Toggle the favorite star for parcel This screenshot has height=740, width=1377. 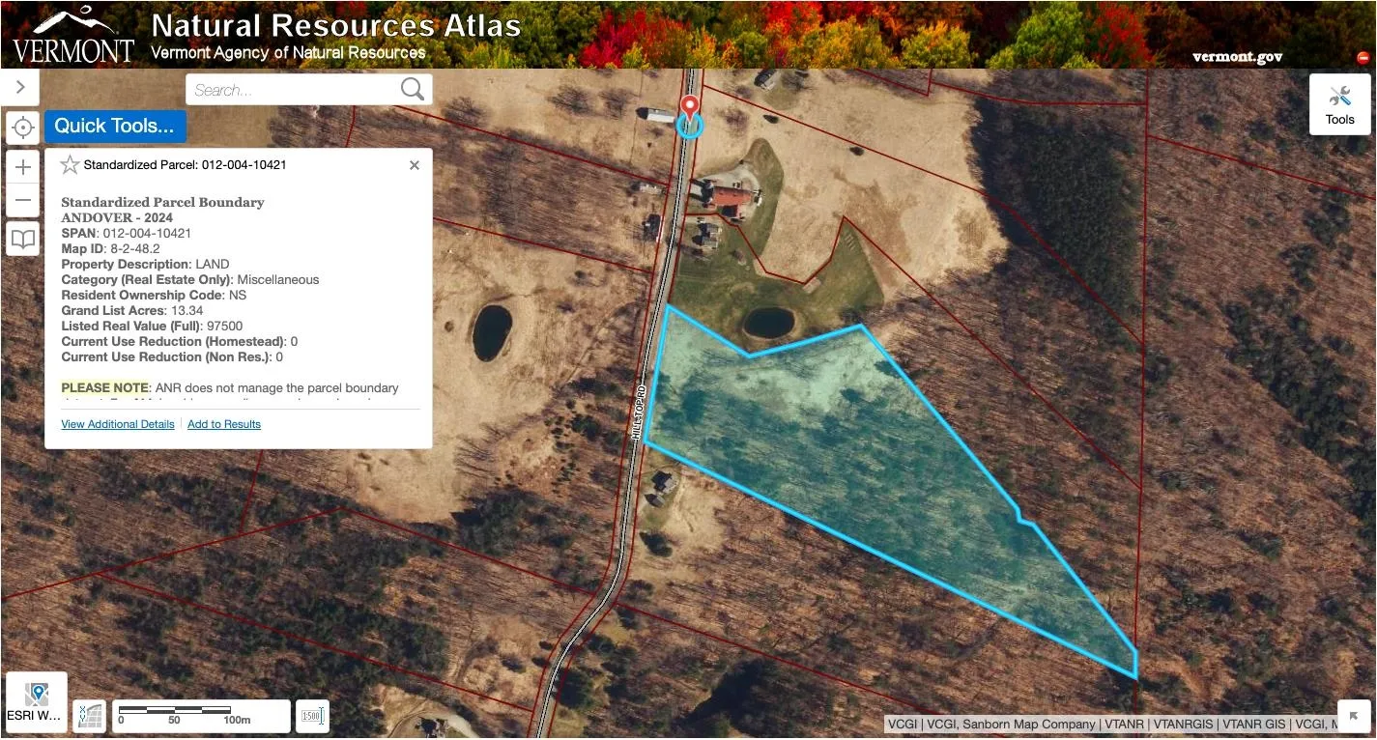(70, 165)
